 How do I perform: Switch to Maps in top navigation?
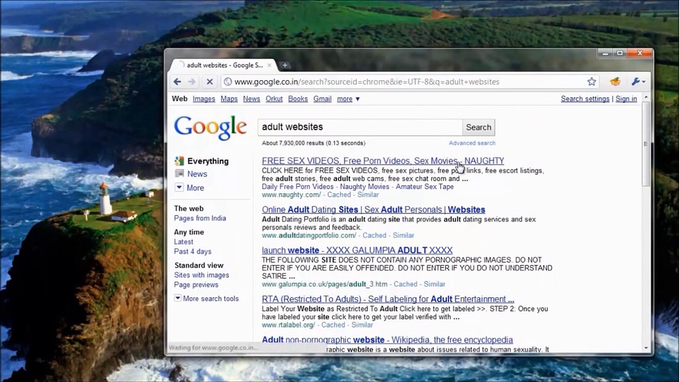[x=229, y=99]
